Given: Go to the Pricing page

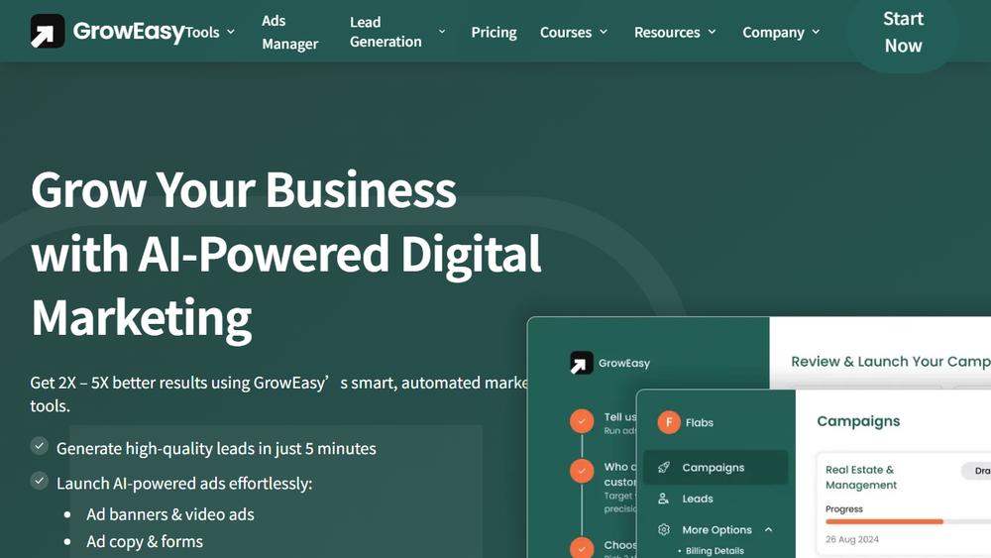Looking at the screenshot, I should click(x=494, y=33).
